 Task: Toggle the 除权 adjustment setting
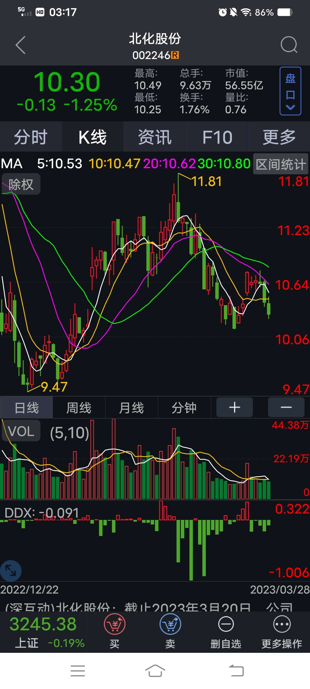tap(21, 184)
